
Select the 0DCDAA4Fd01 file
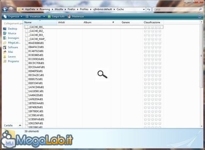(36, 67)
